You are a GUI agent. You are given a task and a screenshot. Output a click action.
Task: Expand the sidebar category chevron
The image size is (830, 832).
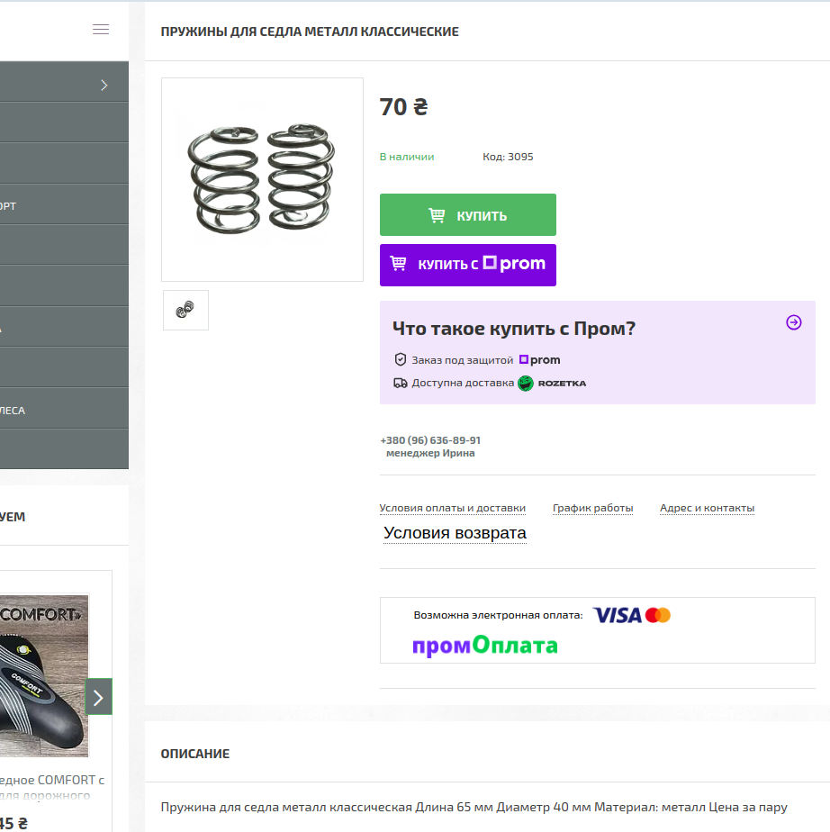(x=104, y=86)
